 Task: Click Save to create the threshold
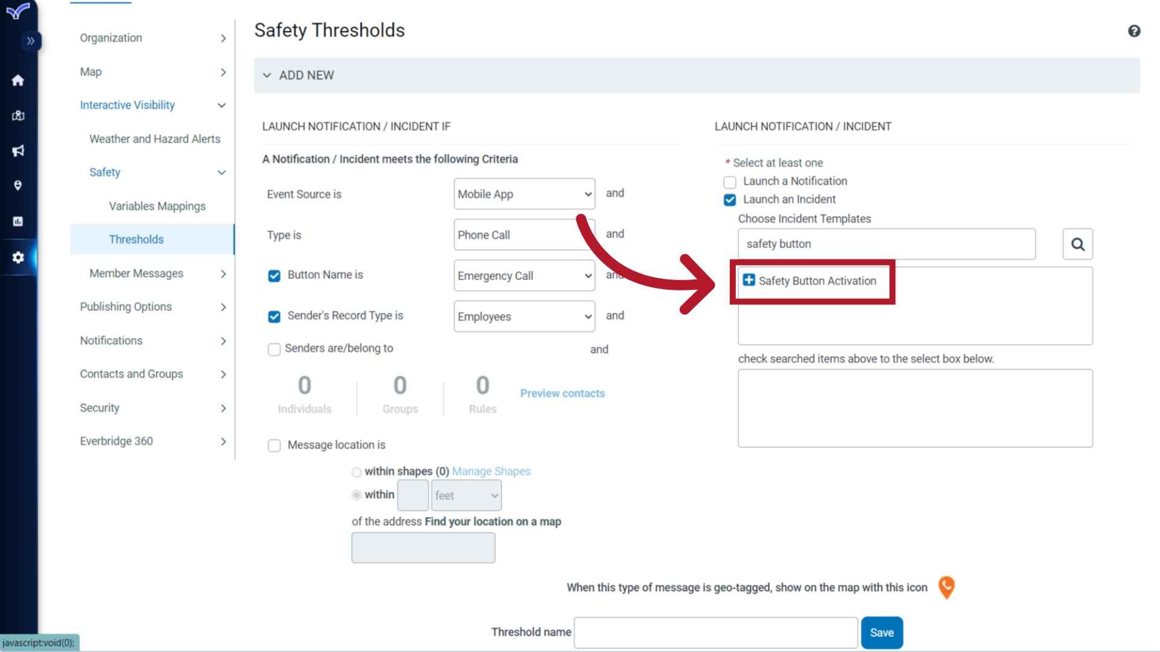pos(881,631)
